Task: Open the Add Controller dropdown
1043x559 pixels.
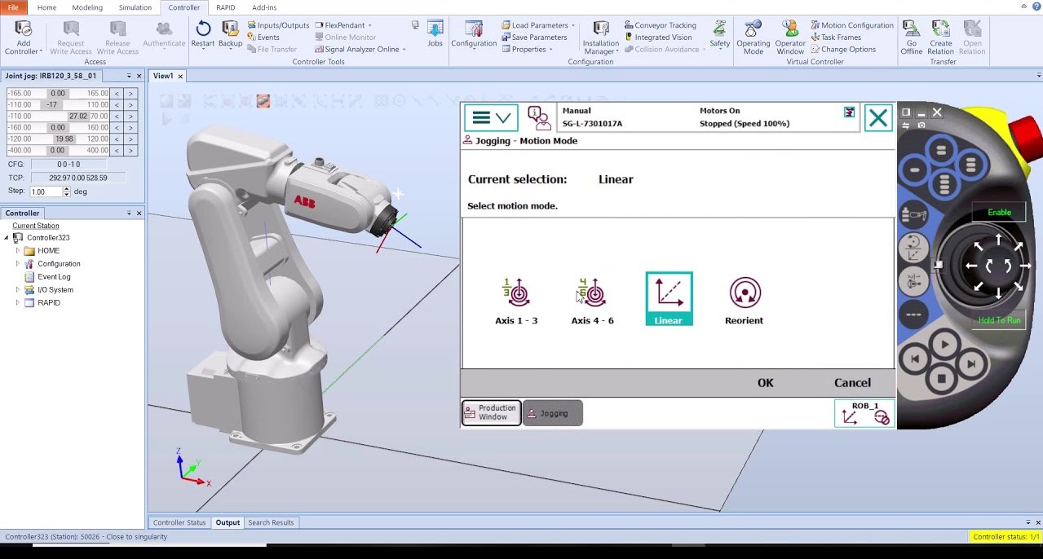Action: [x=24, y=37]
